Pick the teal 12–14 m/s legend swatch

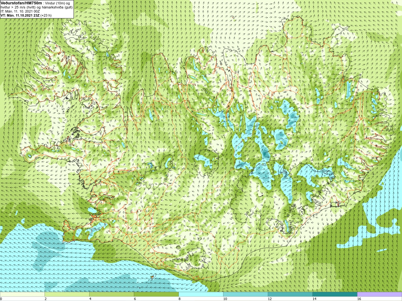tap(290, 294)
